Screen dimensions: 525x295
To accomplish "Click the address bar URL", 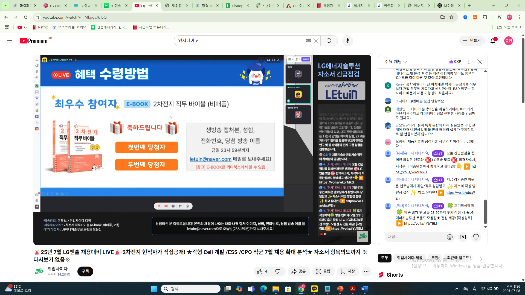I will point(75,17).
